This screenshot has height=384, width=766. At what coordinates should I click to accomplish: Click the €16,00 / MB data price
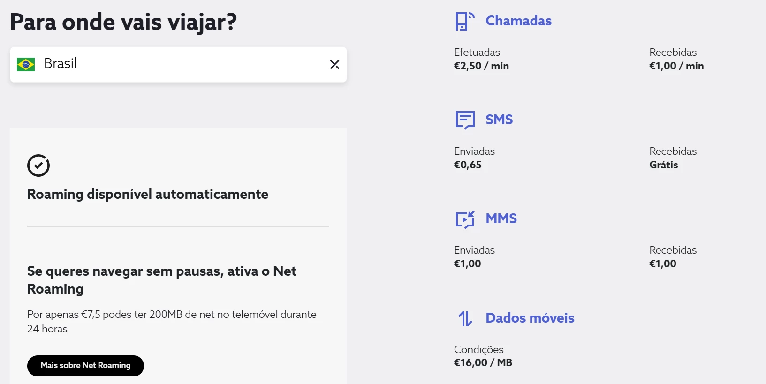(x=483, y=363)
